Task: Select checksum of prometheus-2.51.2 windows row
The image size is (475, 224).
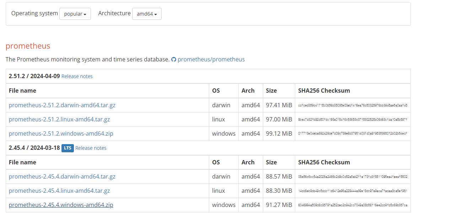Action: [x=353, y=134]
